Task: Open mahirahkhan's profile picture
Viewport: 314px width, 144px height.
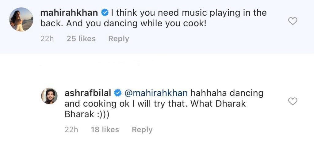Action: click(x=21, y=19)
